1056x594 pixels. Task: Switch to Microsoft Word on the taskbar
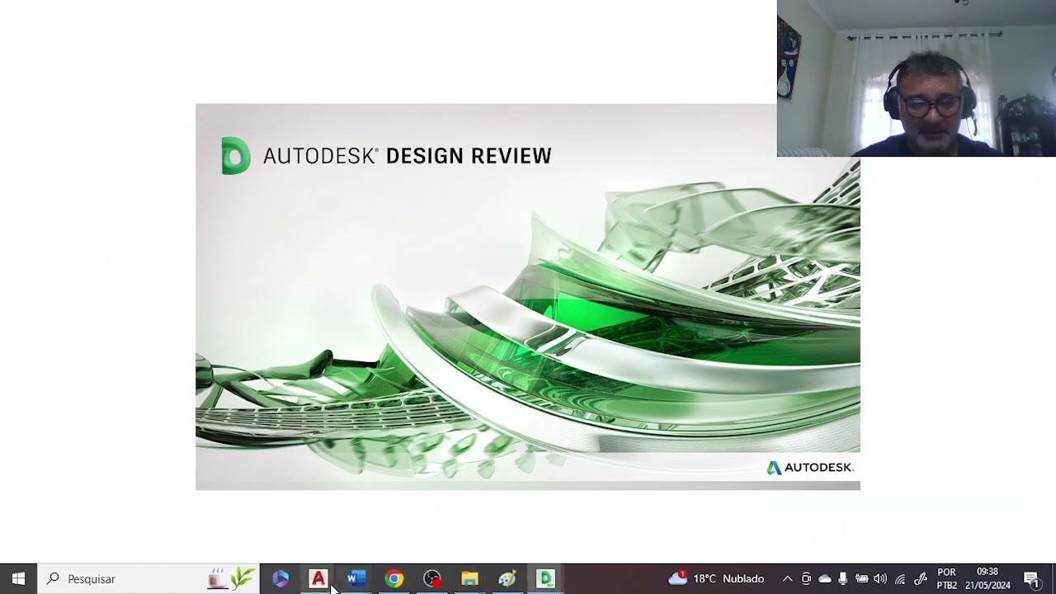tap(356, 578)
